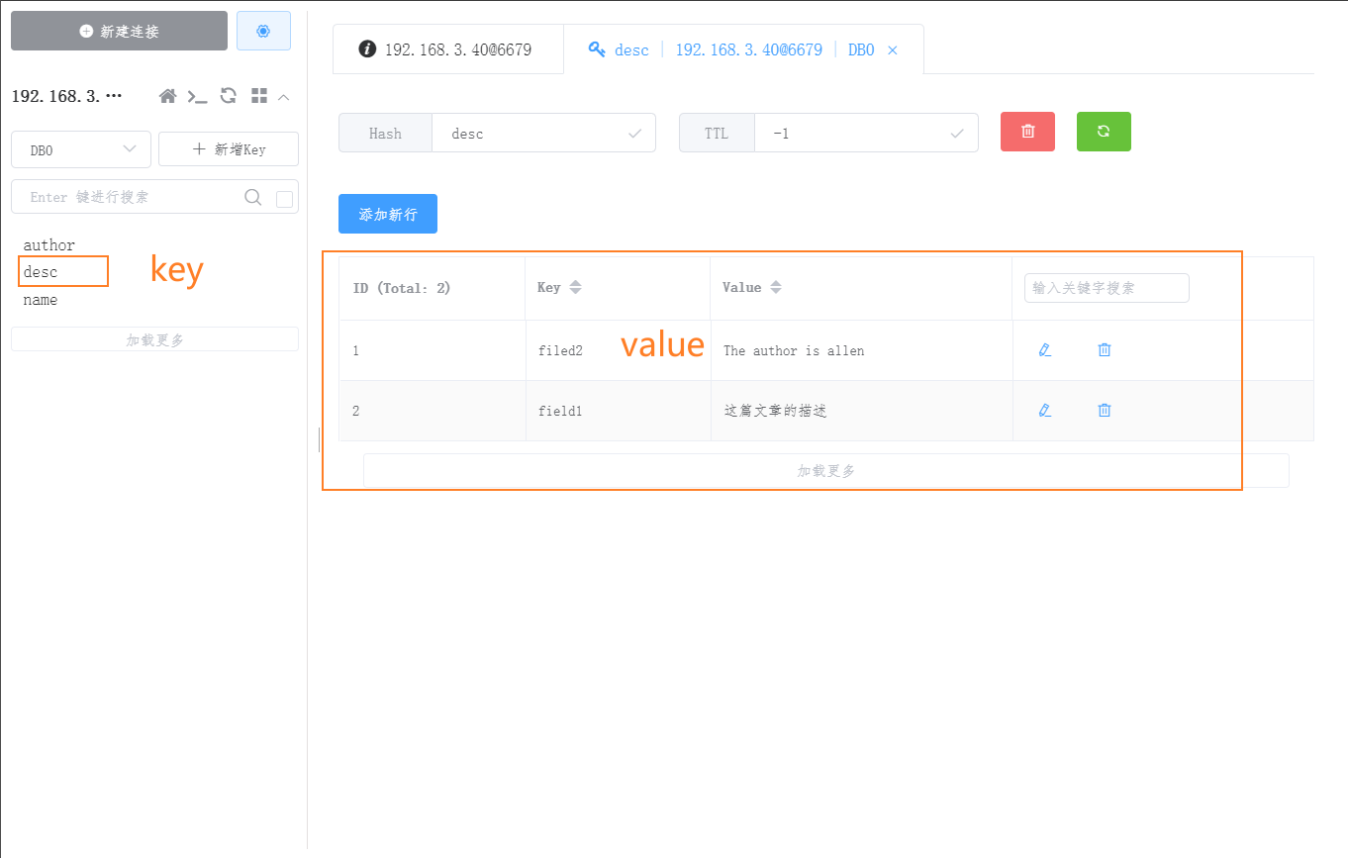Delete the desc key with red trash icon
Image resolution: width=1348 pixels, height=858 pixels.
point(1027,131)
